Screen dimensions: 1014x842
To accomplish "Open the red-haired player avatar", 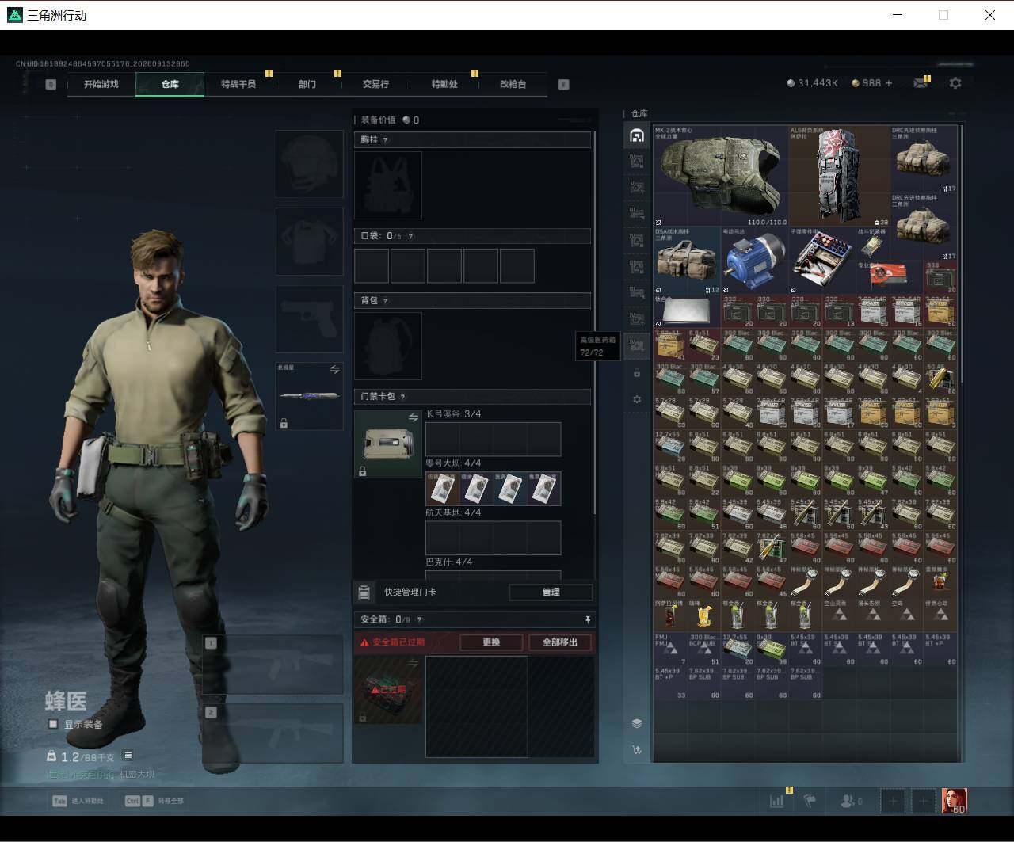I will click(x=954, y=801).
